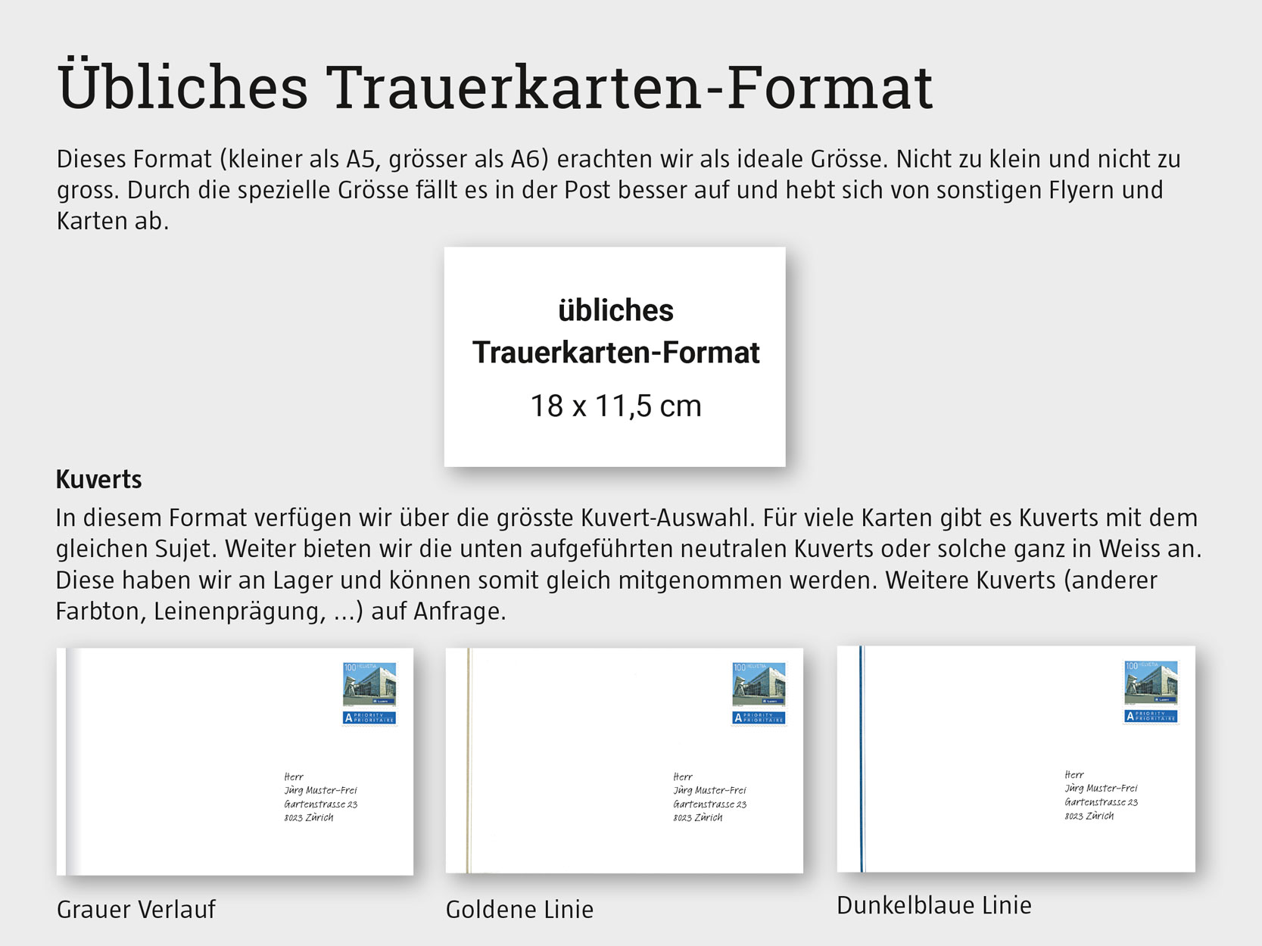Select the A Priority label on the gold-line envelope

click(x=759, y=717)
